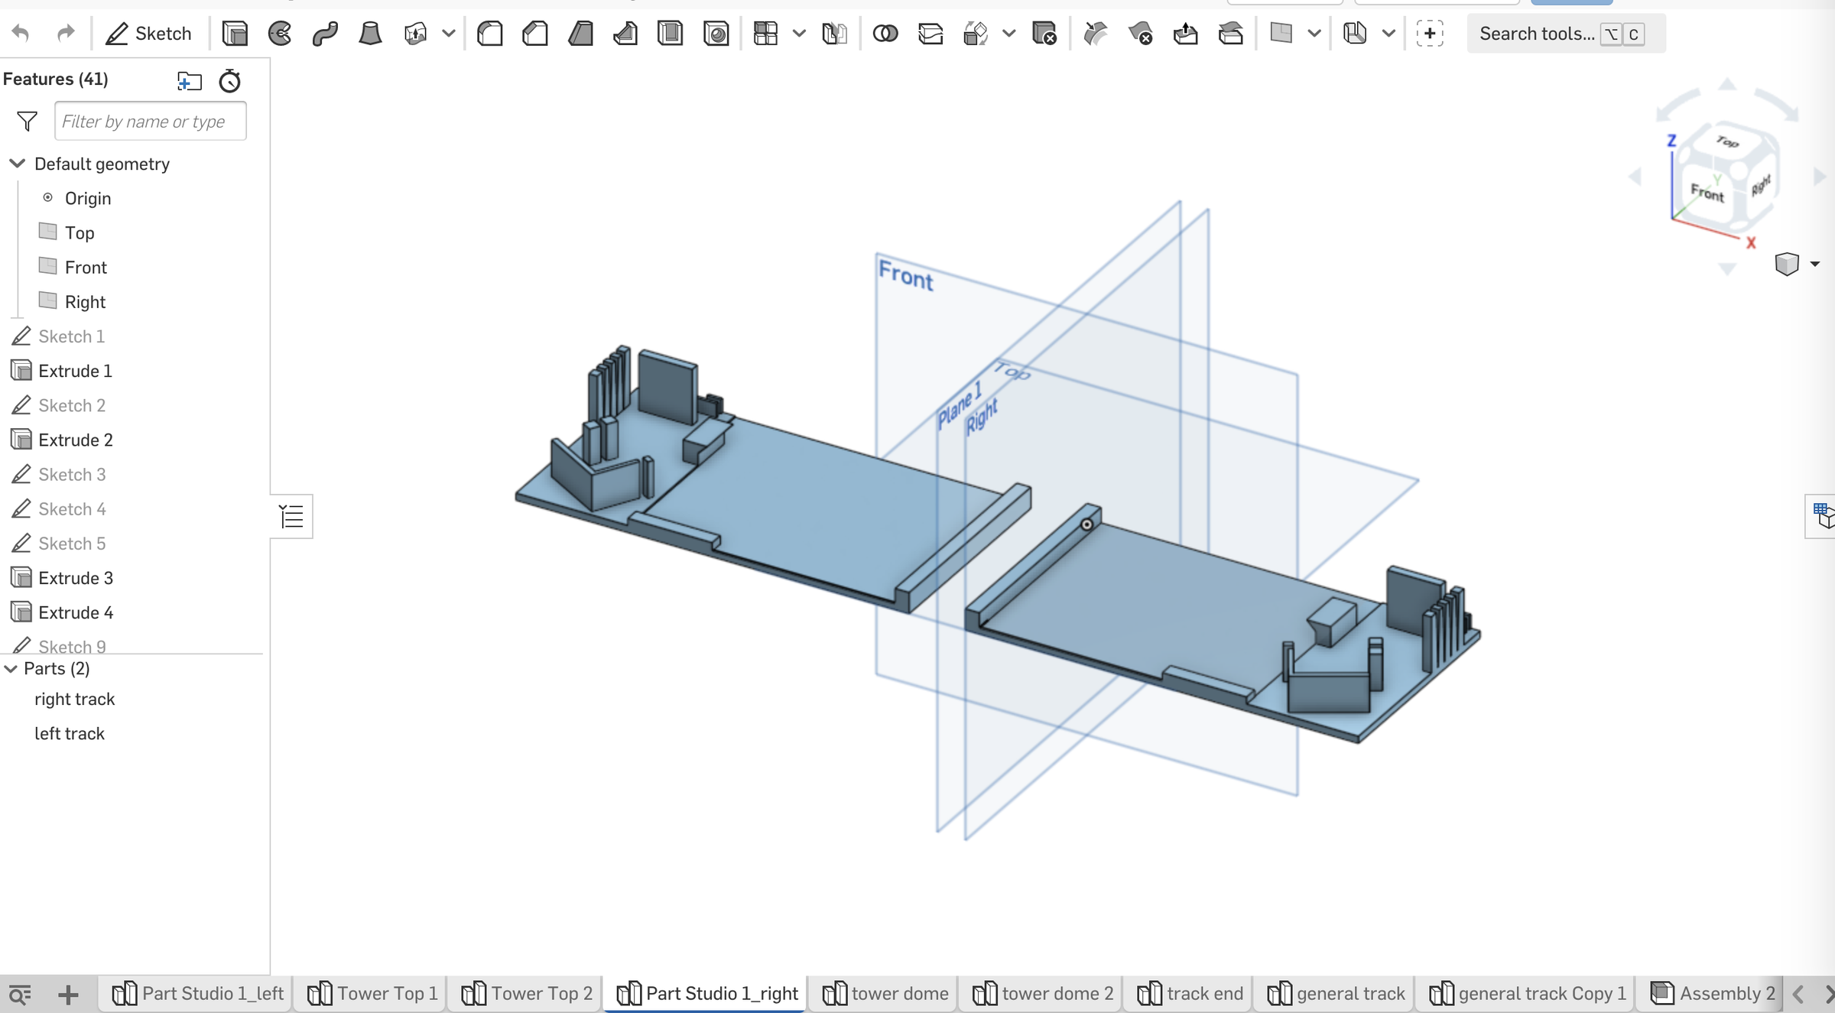Viewport: 1835px width, 1013px height.
Task: Open the Transform tool dropdown arrow
Action: [x=1009, y=34]
